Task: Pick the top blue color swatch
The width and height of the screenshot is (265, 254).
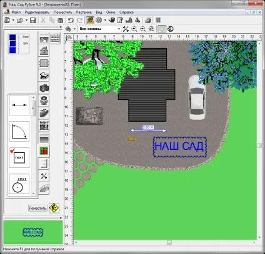Action: 12,37
